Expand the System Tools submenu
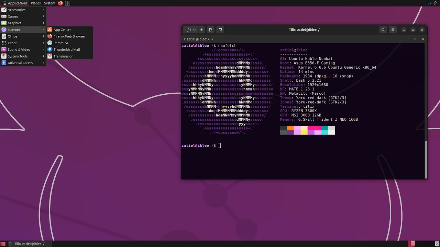The height and width of the screenshot is (247, 440). (23, 56)
